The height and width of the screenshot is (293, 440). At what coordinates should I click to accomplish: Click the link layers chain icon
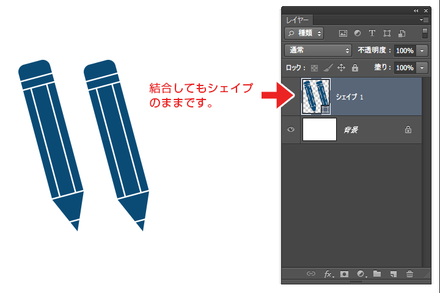(x=311, y=273)
